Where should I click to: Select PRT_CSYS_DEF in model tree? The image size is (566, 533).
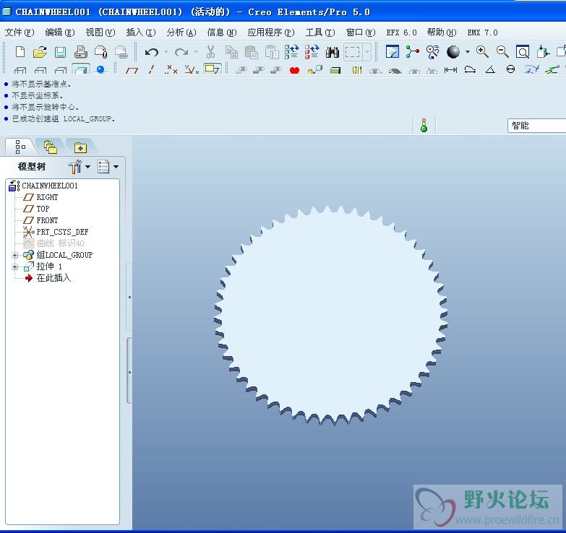62,232
